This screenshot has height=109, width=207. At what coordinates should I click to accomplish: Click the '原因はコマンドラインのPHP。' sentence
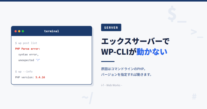pos(123,69)
